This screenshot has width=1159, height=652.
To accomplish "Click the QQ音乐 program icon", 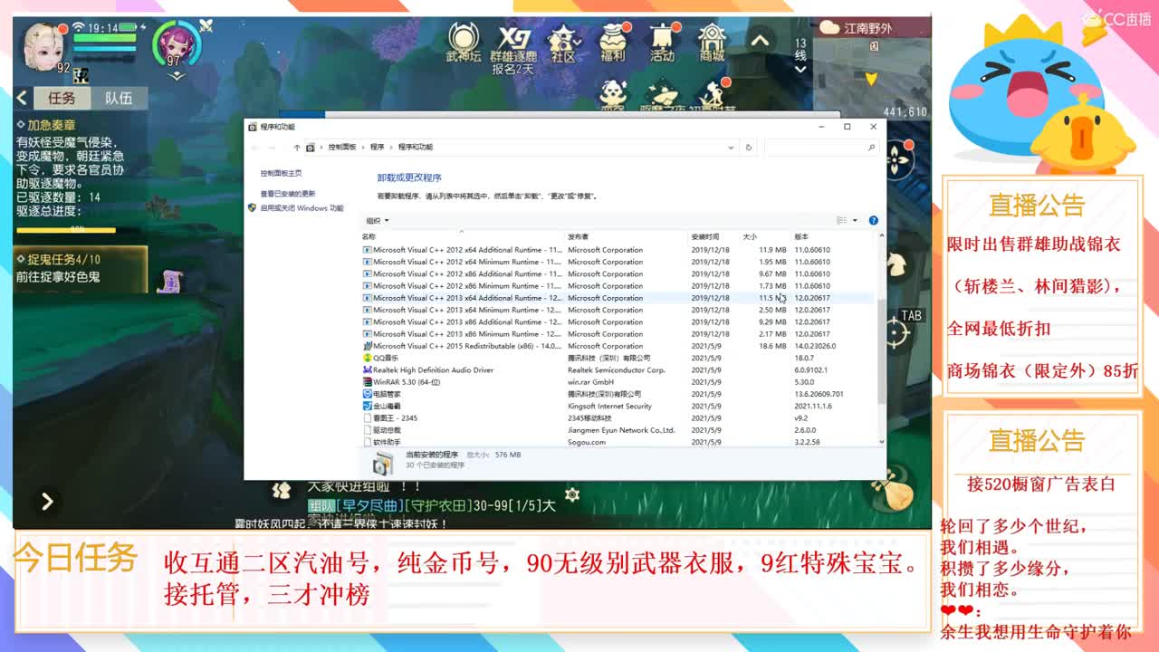I will pyautogui.click(x=367, y=358).
